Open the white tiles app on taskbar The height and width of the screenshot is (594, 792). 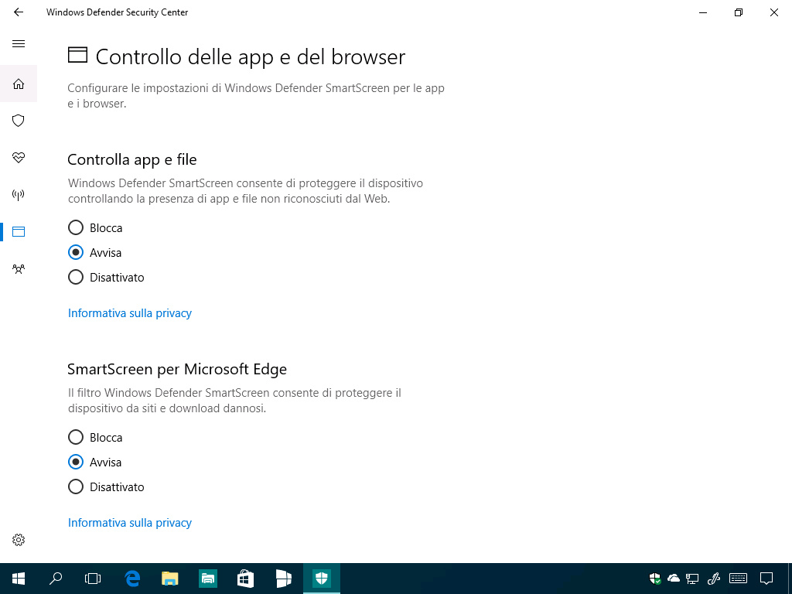pyautogui.click(x=284, y=579)
